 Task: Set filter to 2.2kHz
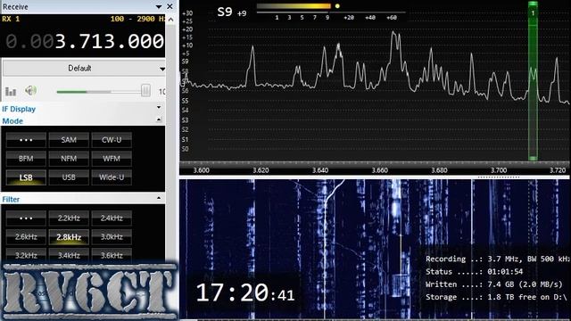point(69,218)
